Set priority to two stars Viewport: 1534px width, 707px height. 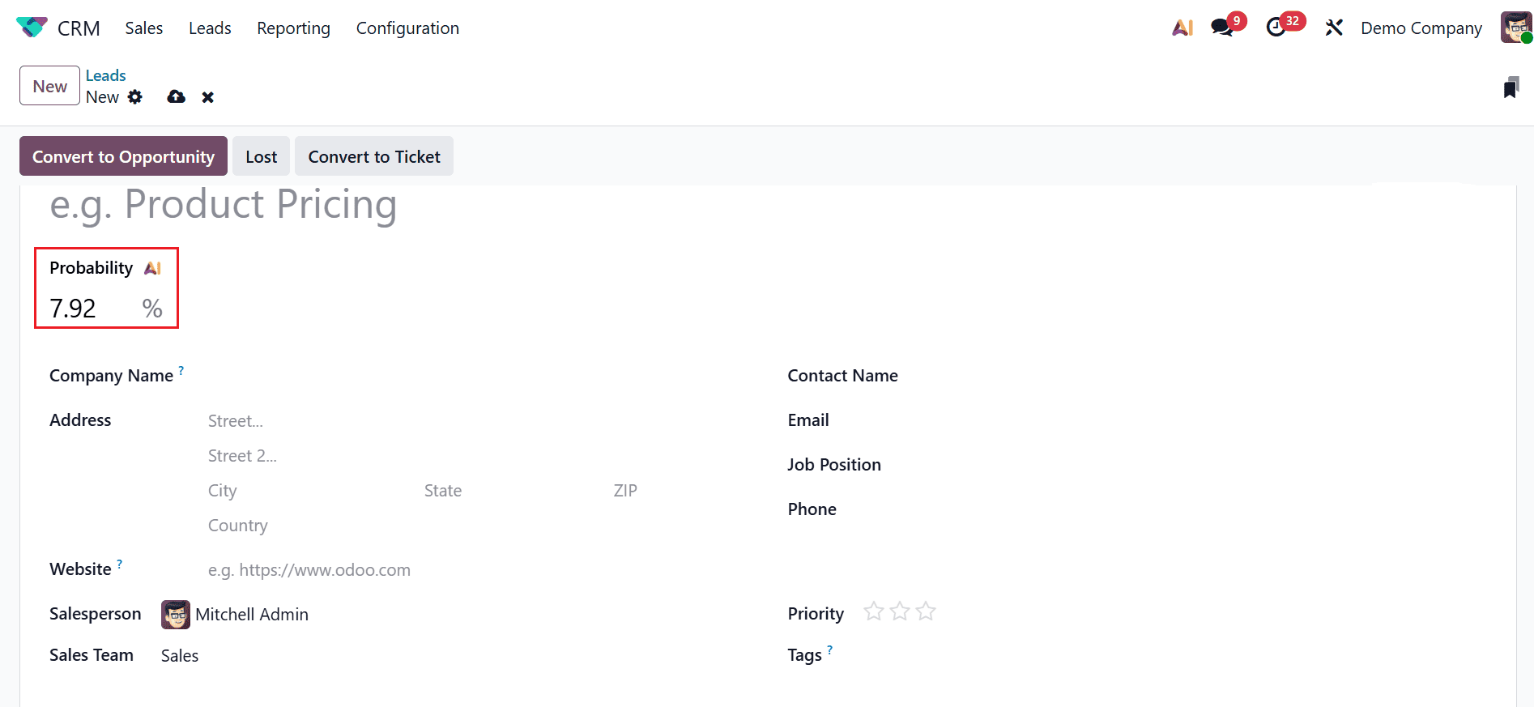[x=900, y=611]
